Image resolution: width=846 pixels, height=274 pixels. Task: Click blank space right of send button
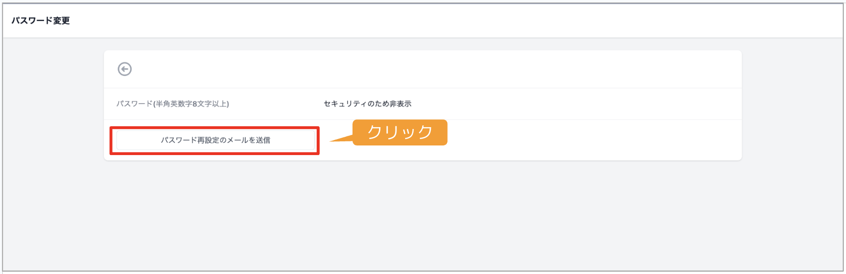pyautogui.click(x=595, y=140)
